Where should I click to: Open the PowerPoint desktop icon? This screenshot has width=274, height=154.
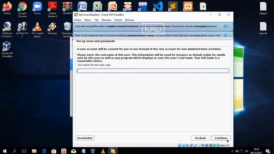click(x=113, y=6)
